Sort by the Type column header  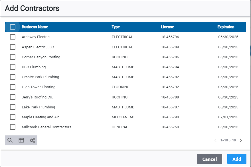pyautogui.click(x=116, y=27)
